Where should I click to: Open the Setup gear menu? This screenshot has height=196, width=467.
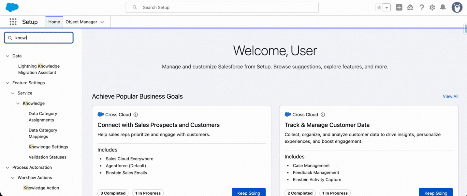(432, 7)
